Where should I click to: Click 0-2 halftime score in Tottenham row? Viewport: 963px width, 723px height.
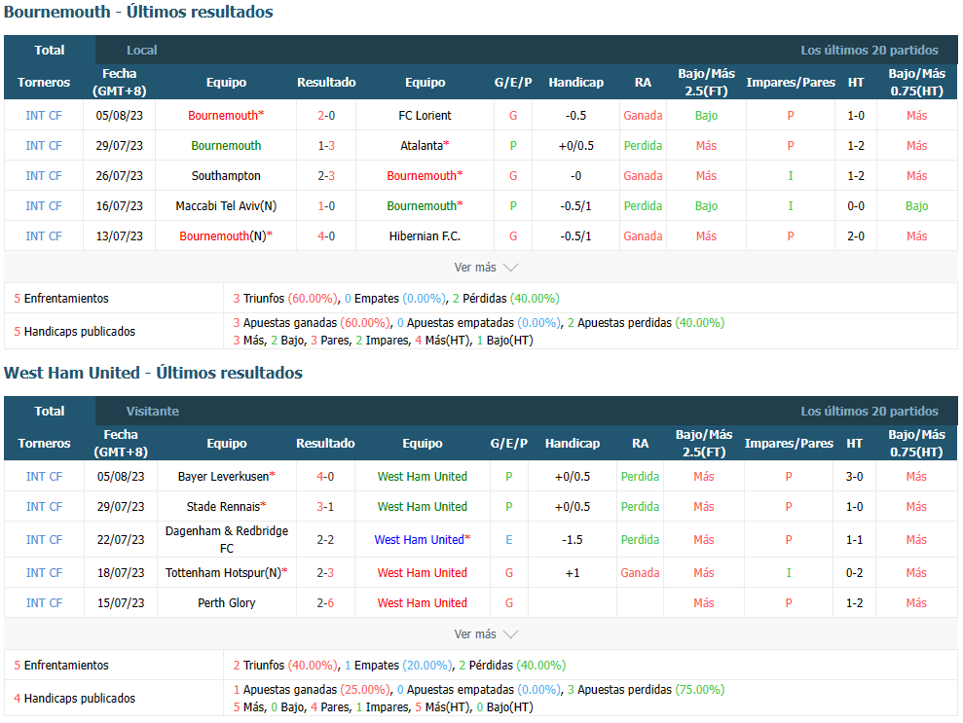[x=854, y=572]
